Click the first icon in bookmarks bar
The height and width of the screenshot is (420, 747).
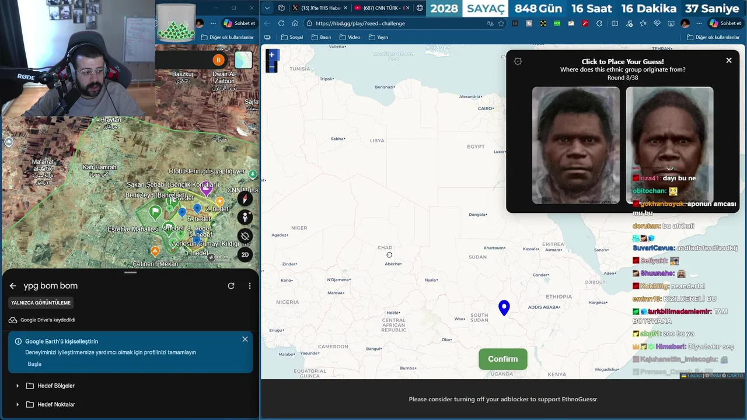point(267,37)
